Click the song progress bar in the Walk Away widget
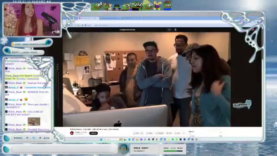Image resolution: width=277 pixels, height=156 pixels. (173, 151)
